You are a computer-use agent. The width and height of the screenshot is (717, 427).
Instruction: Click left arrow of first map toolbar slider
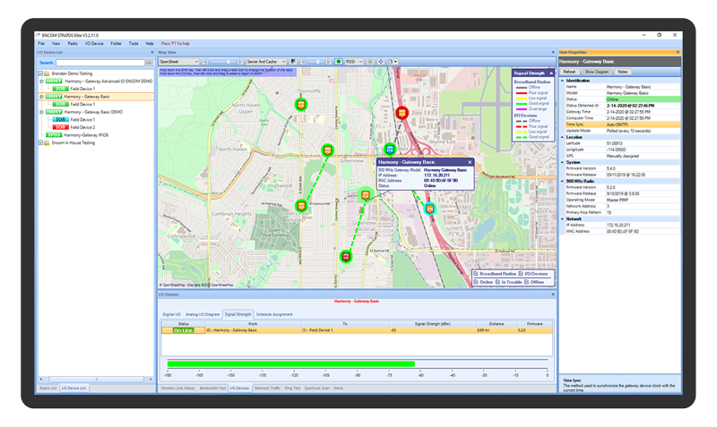click(x=205, y=62)
